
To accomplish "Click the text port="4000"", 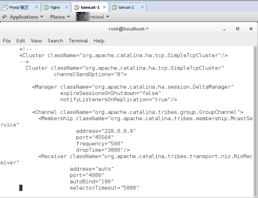I will tap(87, 175).
